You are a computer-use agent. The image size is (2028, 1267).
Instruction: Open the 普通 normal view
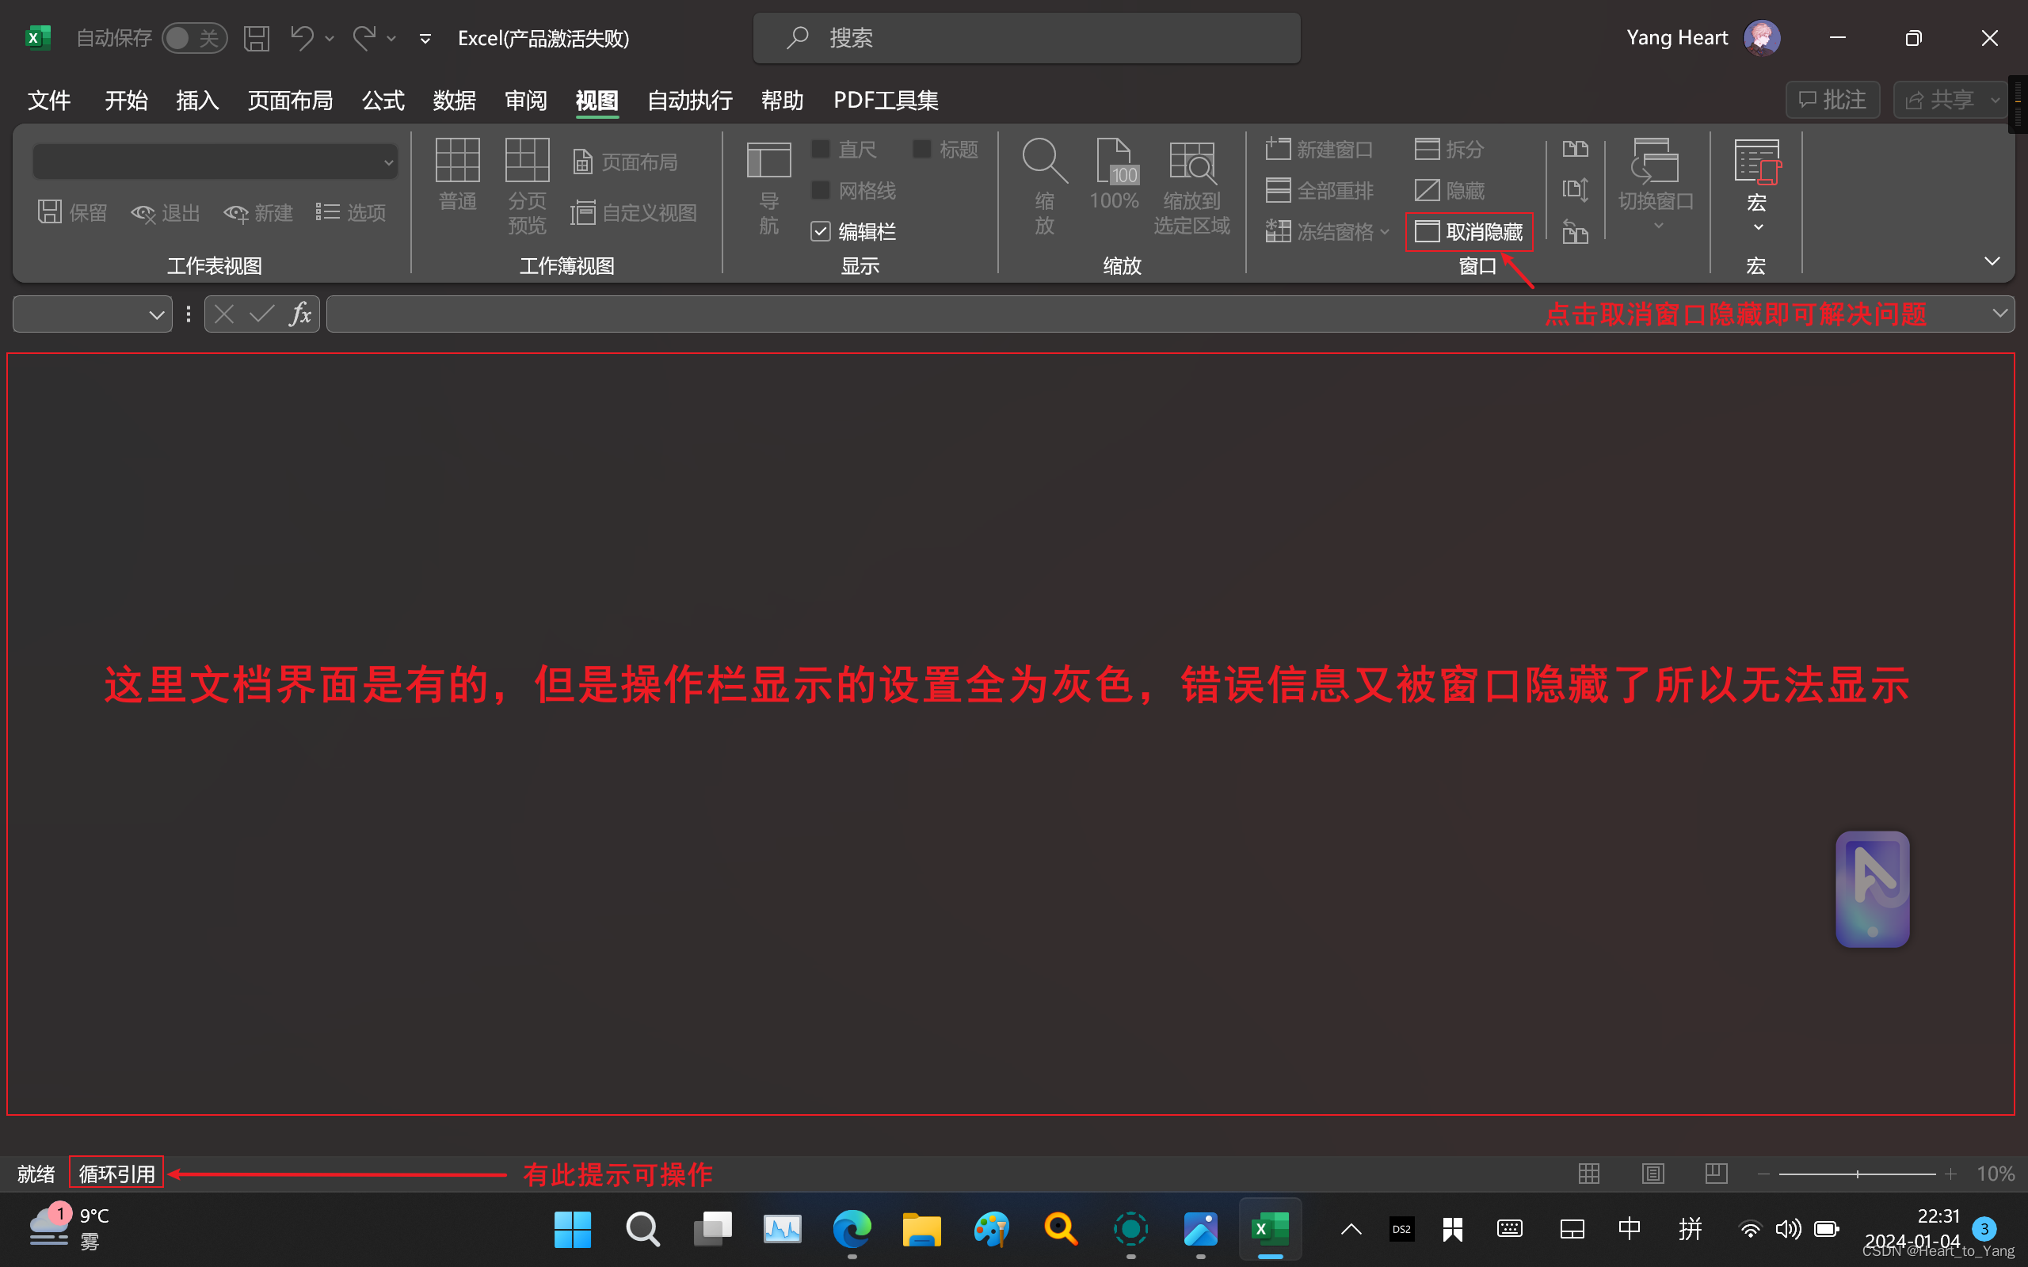[458, 174]
